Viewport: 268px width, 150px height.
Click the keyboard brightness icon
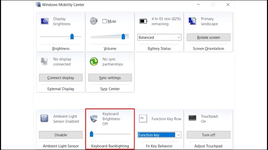pyautogui.click(x=94, y=118)
